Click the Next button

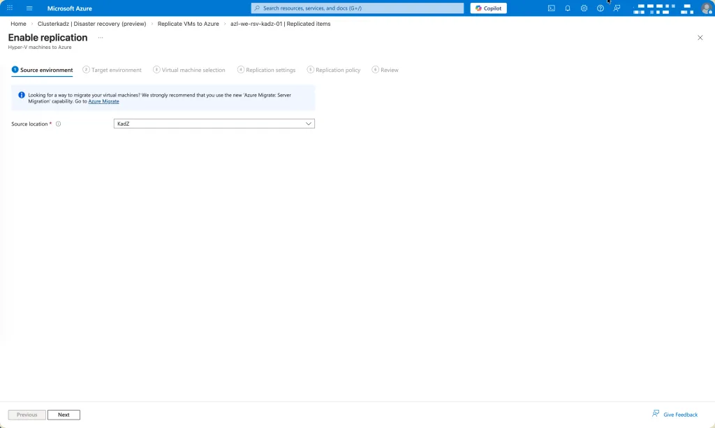coord(64,415)
